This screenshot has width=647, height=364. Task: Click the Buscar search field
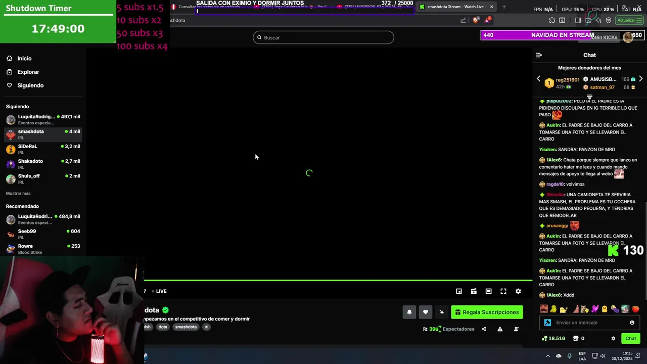323,37
